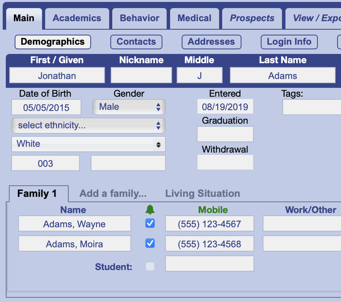The height and width of the screenshot is (302, 341).
Task: Switch to the Academics tab
Action: (77, 18)
